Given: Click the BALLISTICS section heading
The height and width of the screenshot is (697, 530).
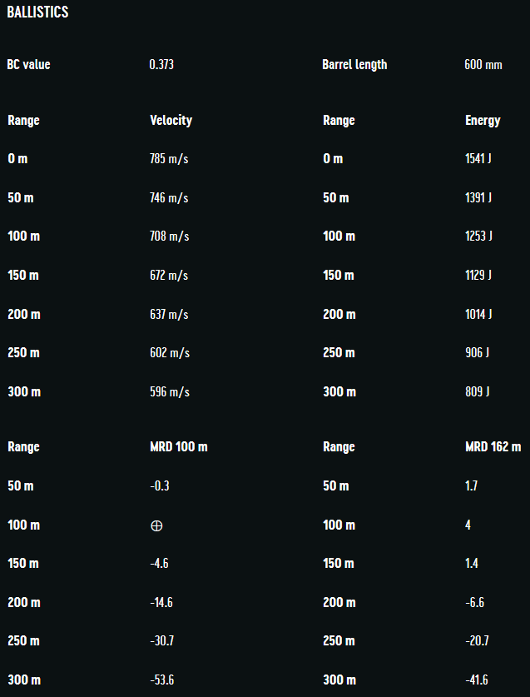Looking at the screenshot, I should pos(37,12).
